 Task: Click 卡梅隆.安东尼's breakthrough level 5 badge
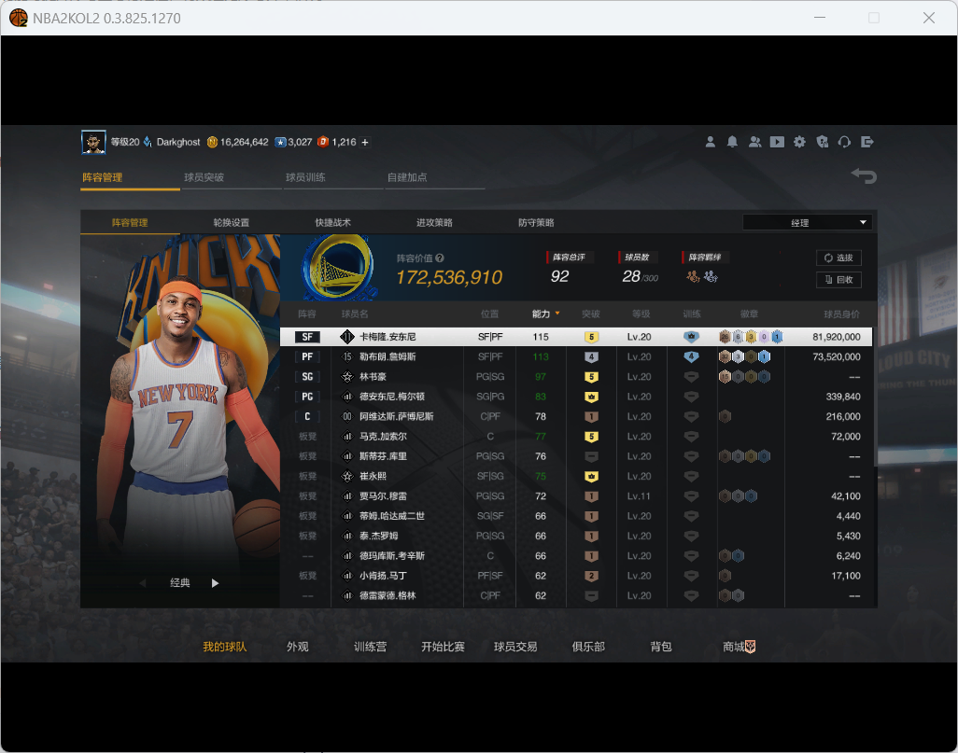pyautogui.click(x=591, y=337)
